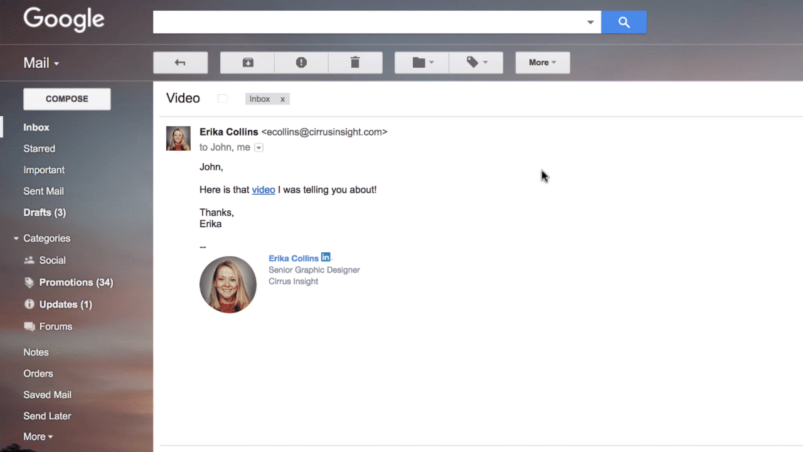Open the Important folder

coord(44,169)
